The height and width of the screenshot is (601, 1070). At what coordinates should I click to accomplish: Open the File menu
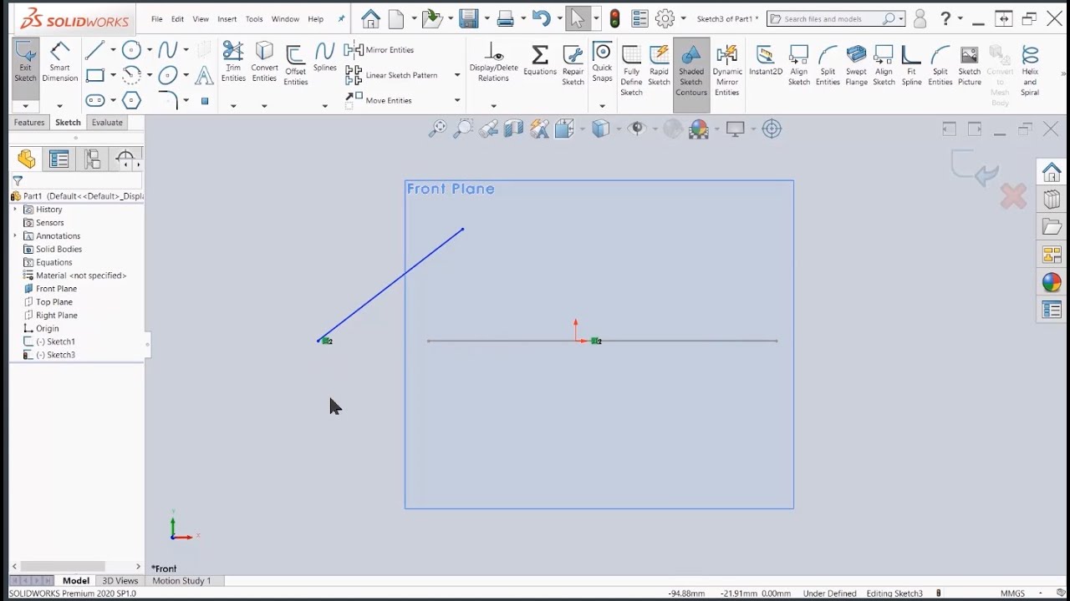coord(157,18)
